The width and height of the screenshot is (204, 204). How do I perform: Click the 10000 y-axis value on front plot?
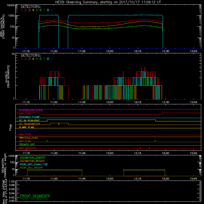coord(11,5)
